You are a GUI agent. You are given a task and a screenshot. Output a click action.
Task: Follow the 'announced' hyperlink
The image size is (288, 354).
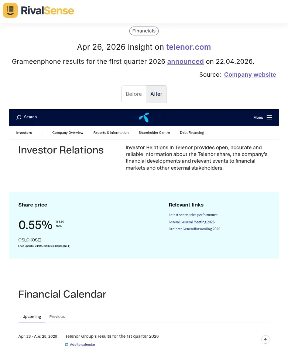(x=185, y=62)
